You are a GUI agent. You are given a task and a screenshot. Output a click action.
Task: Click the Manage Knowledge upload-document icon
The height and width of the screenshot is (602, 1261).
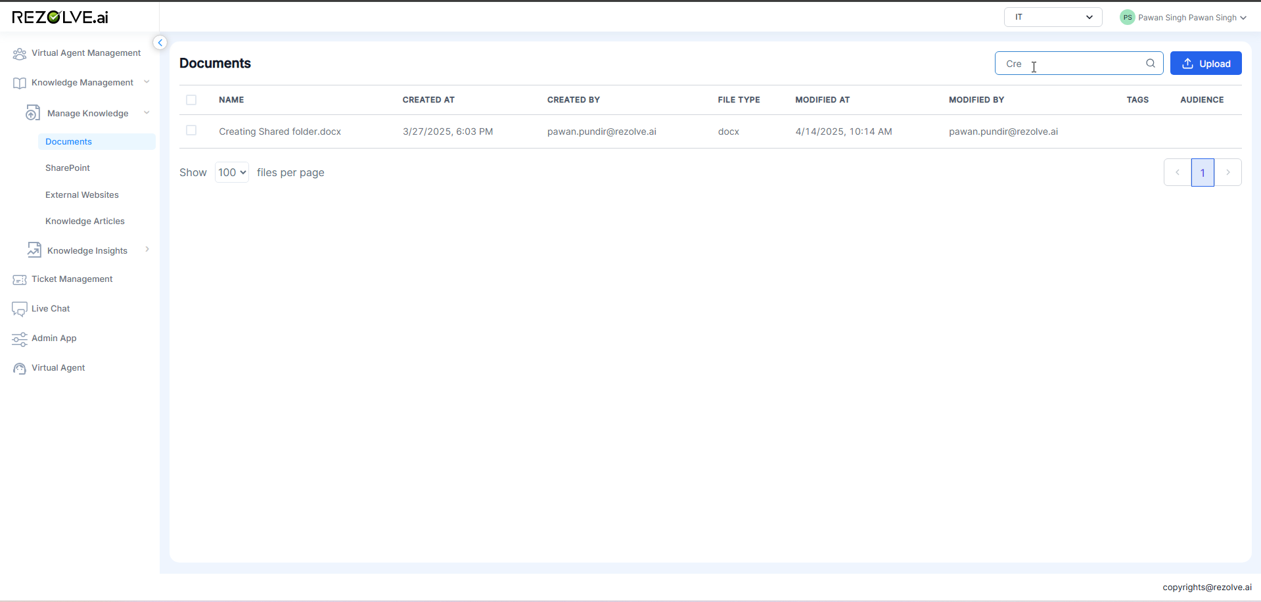click(33, 113)
